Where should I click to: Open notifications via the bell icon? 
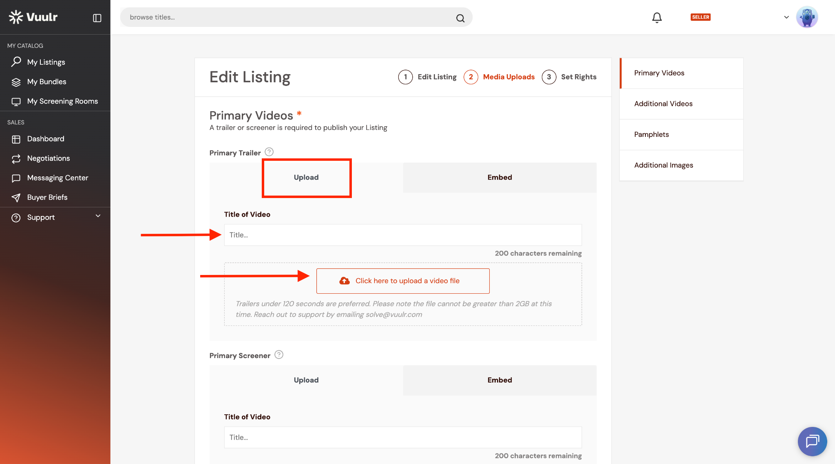(657, 18)
